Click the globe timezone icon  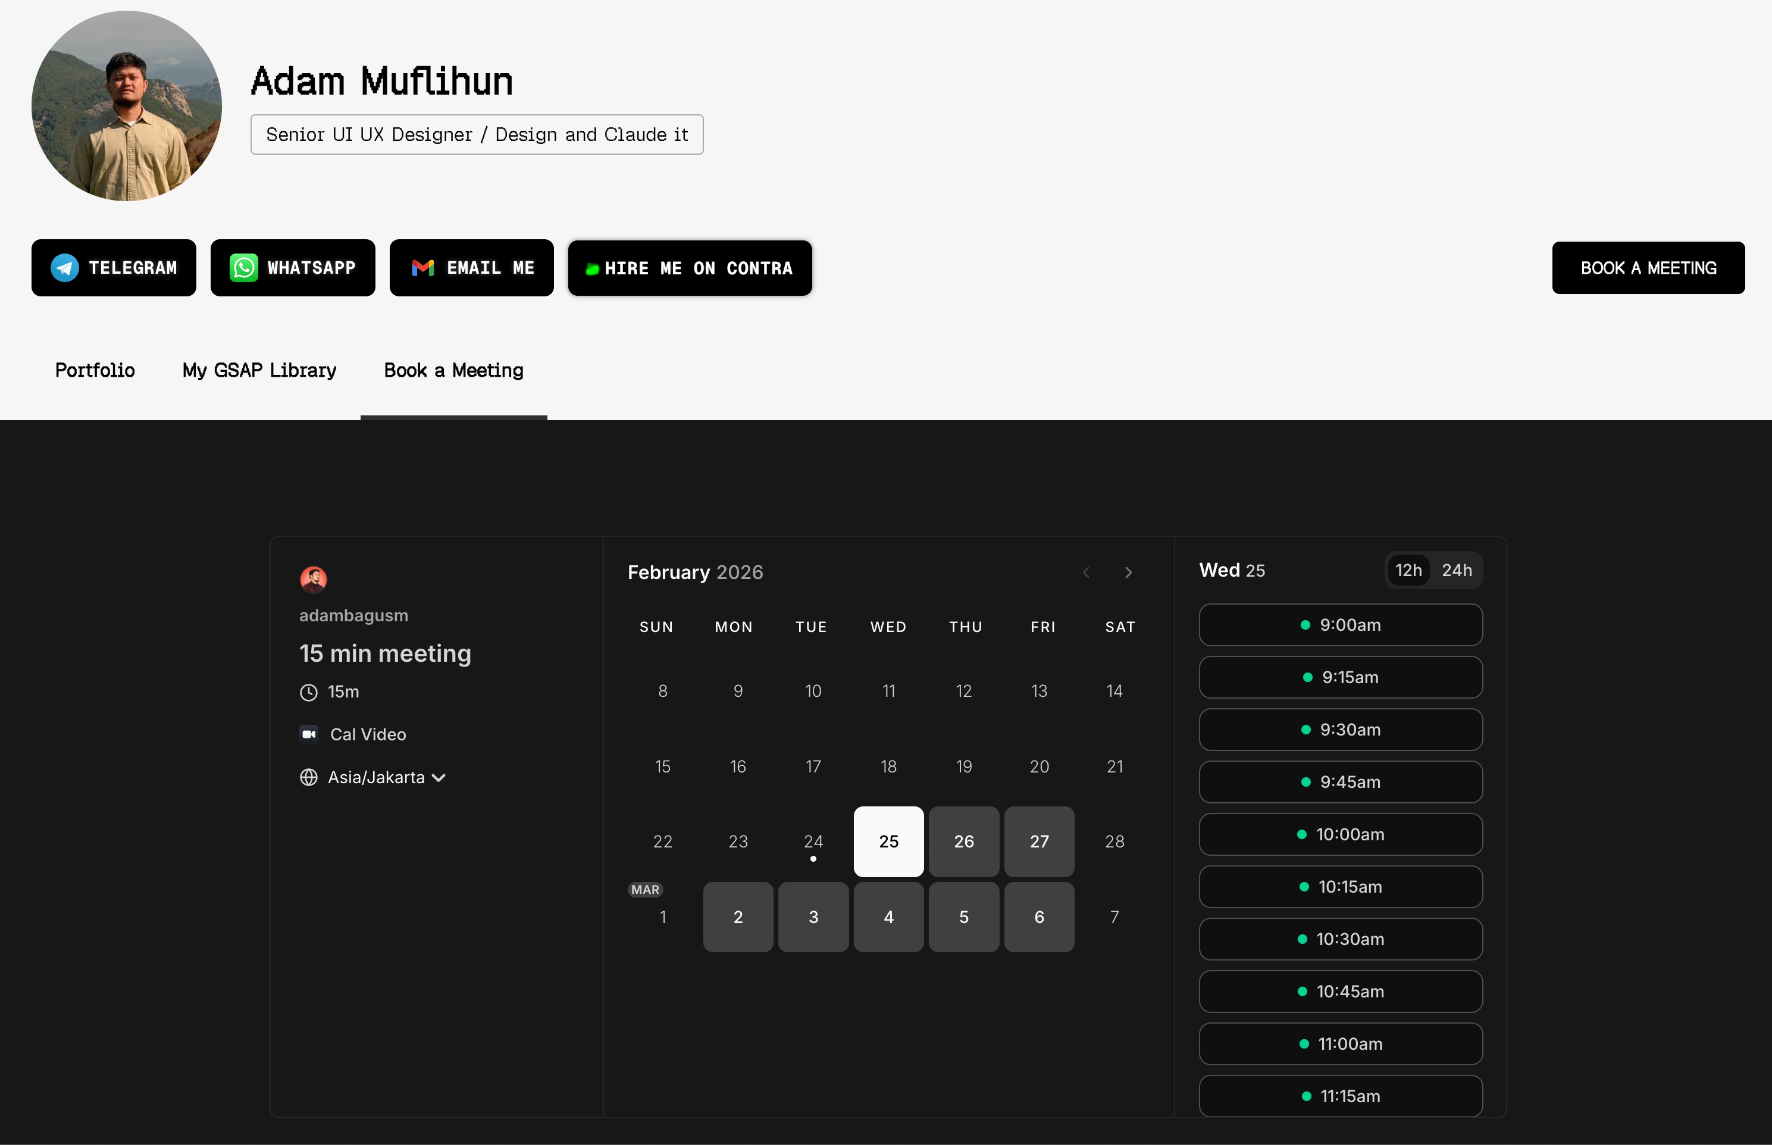pos(308,777)
